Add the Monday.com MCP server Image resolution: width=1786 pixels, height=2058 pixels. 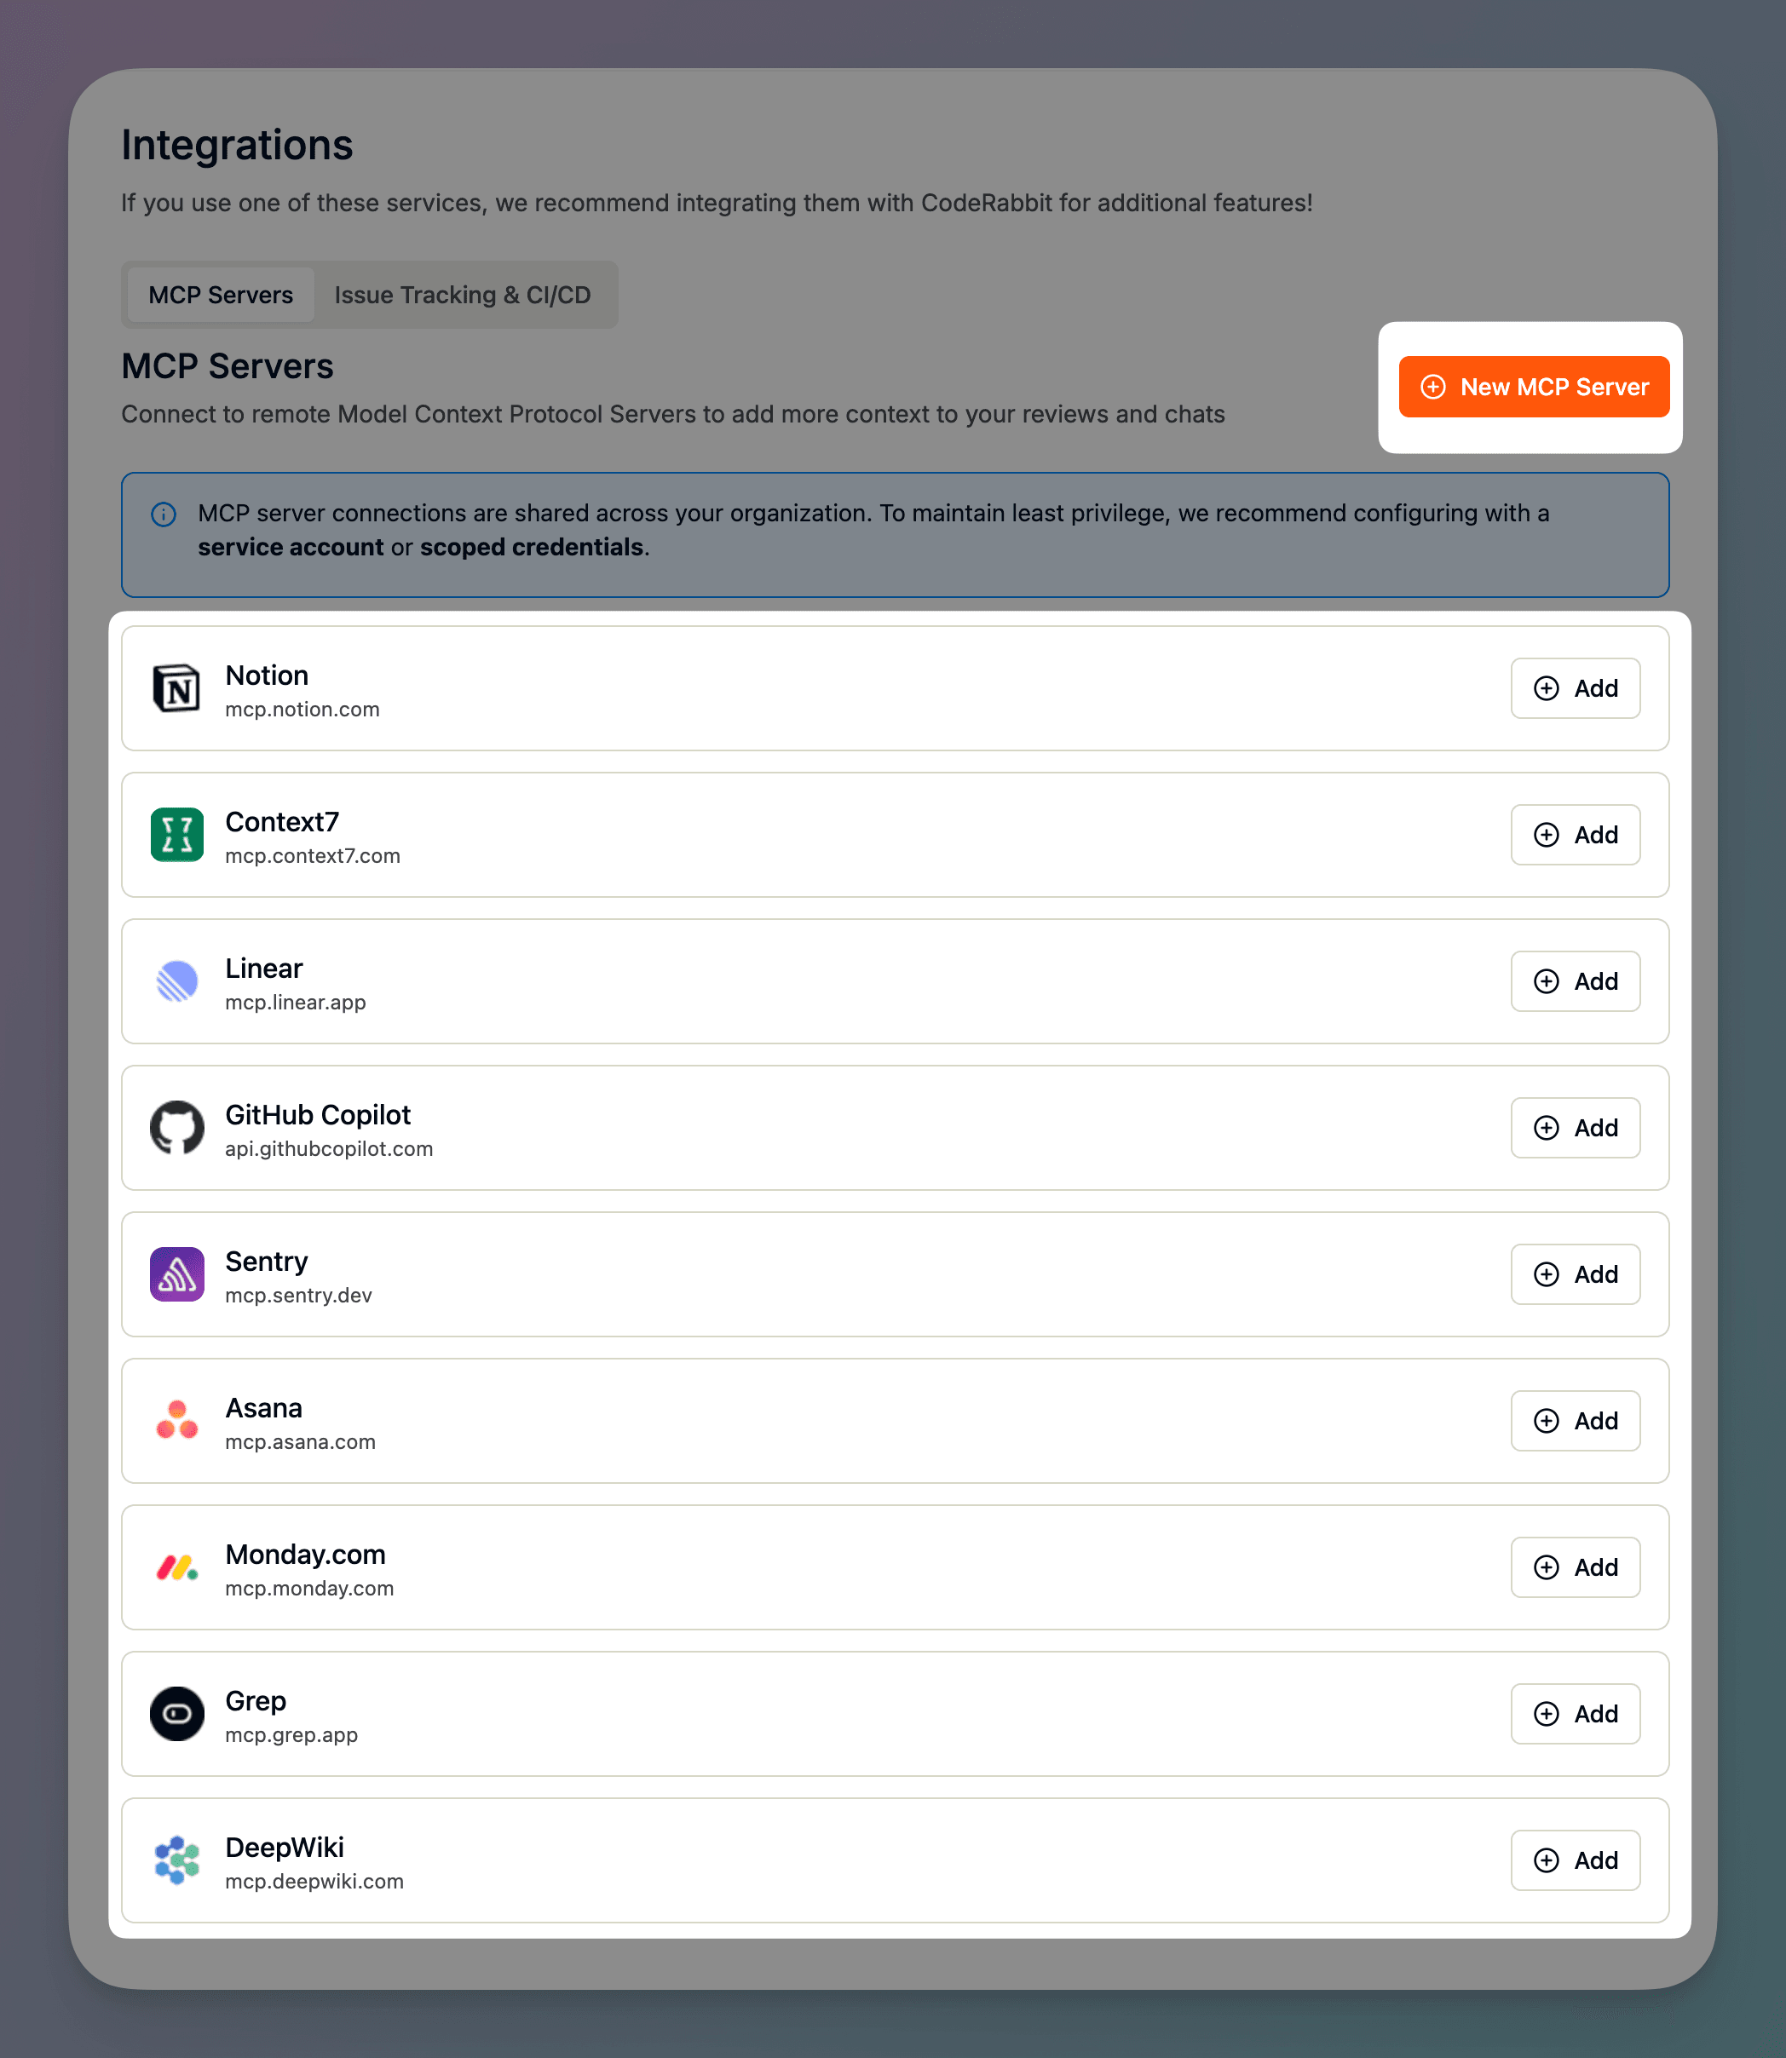(x=1575, y=1566)
